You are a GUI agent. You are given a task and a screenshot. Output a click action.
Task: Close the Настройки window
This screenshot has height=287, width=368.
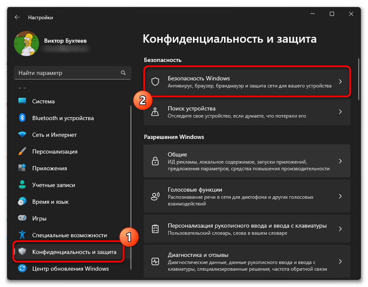tap(351, 14)
